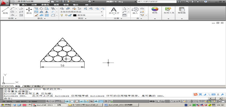Select the Line (直线) drawing tool

5,10
